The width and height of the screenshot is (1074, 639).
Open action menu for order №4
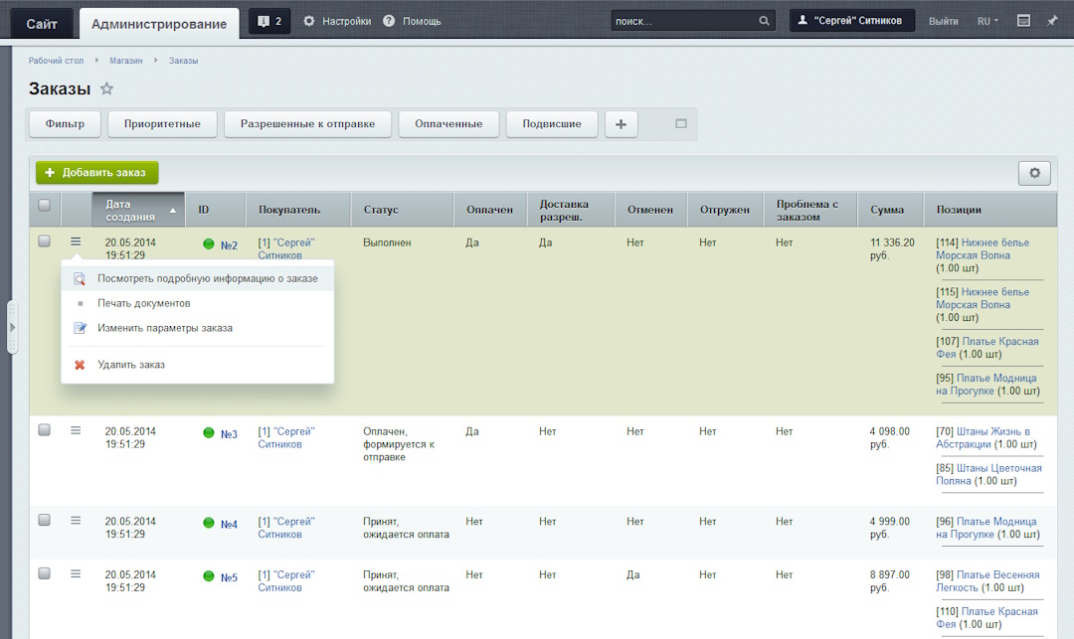76,520
